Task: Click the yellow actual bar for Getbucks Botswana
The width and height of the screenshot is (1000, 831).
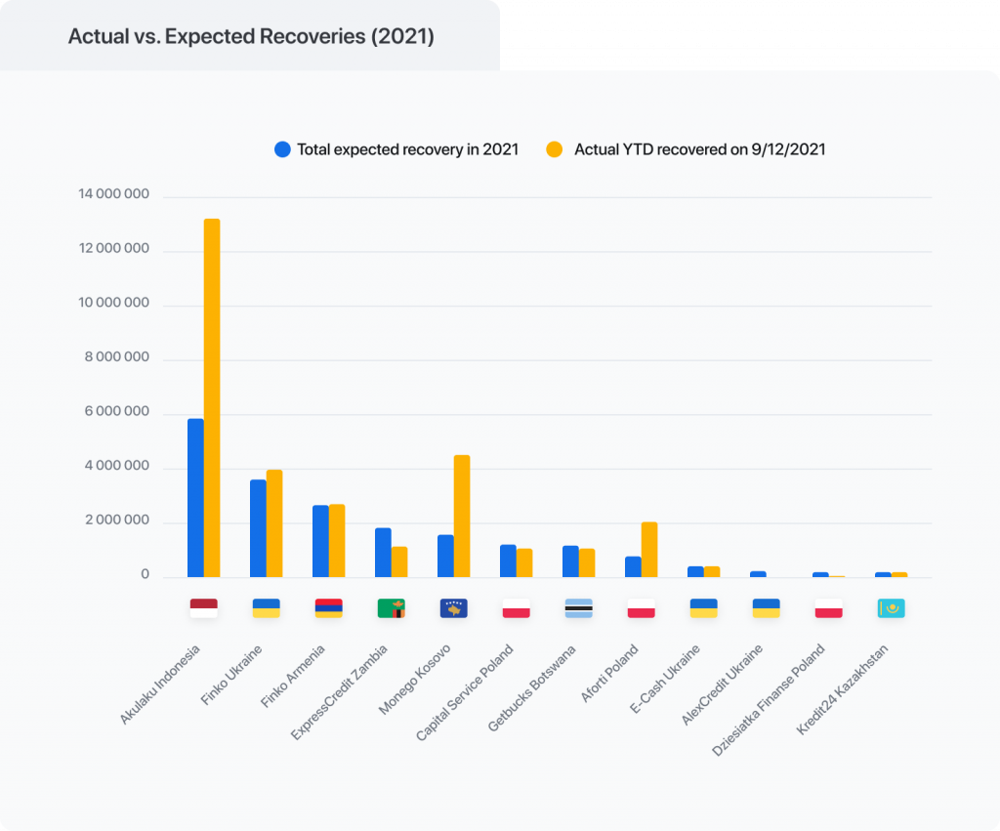Action: 587,563
